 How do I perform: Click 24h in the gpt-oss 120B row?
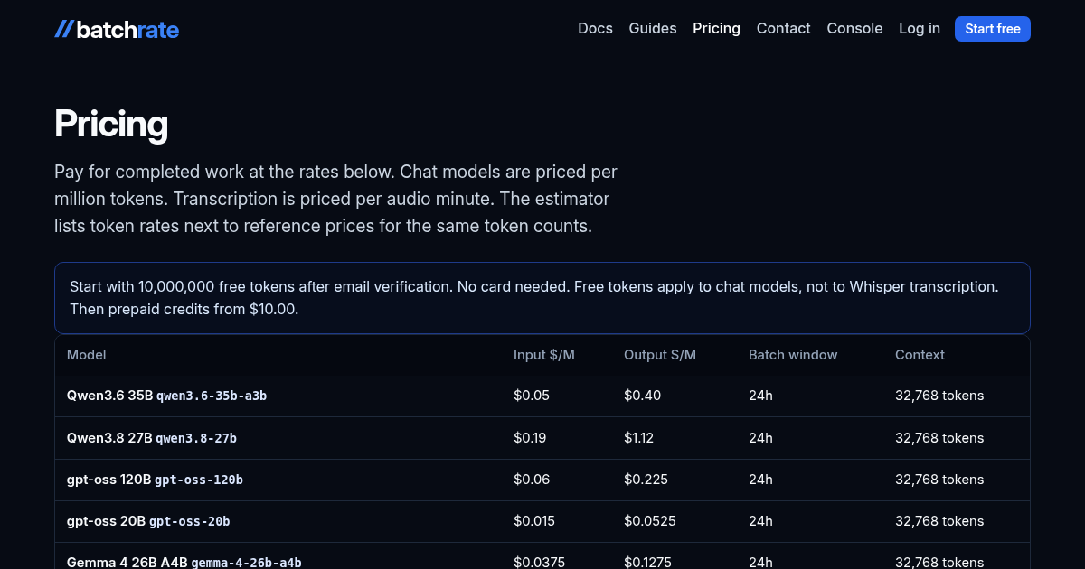tap(760, 480)
